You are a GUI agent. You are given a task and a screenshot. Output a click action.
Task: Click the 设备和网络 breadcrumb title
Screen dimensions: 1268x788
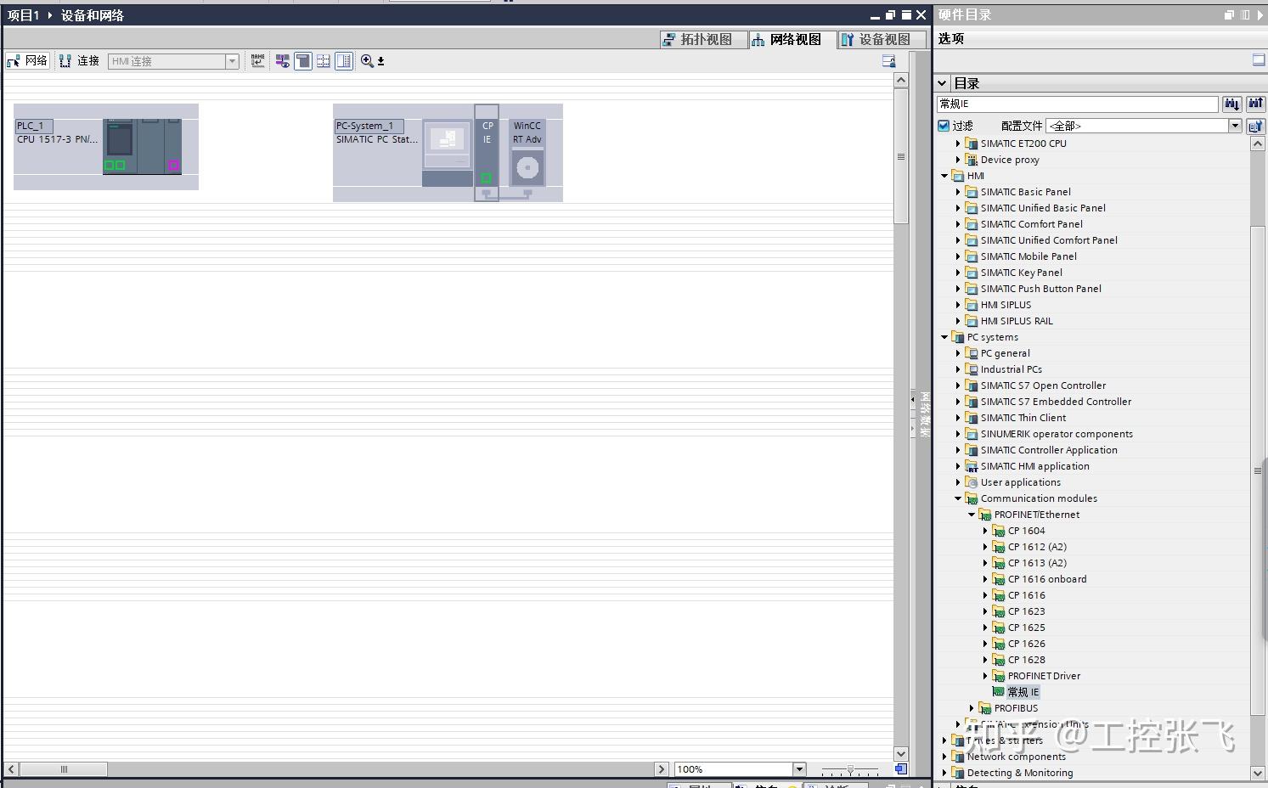tap(92, 15)
